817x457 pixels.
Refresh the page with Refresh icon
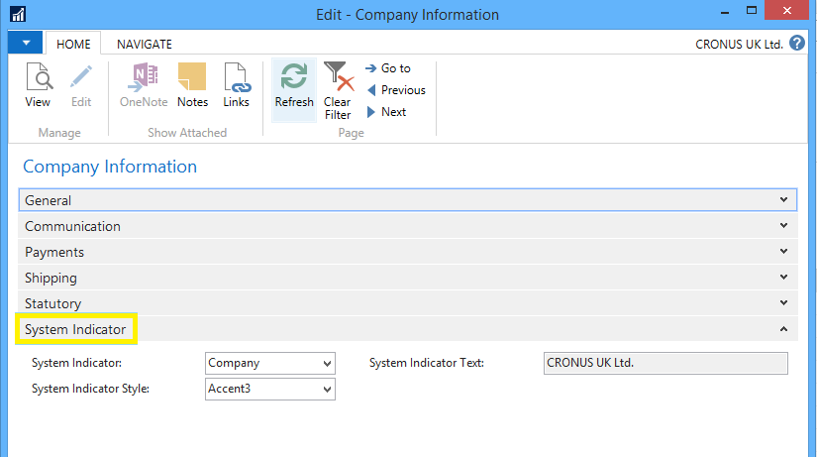pyautogui.click(x=294, y=76)
